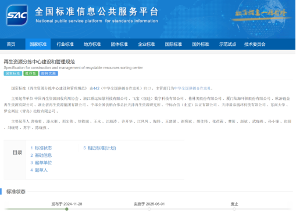The image size is (296, 212).
Task: Open the 国外标准 nav item
Action: (201, 44)
